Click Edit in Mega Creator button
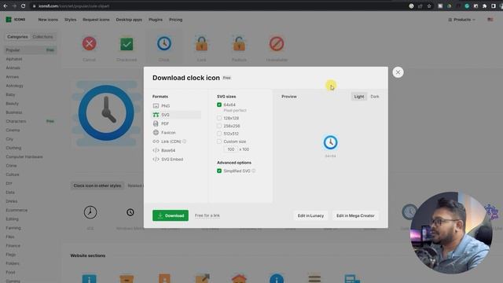Viewport: 503px width, 283px height. point(355,215)
